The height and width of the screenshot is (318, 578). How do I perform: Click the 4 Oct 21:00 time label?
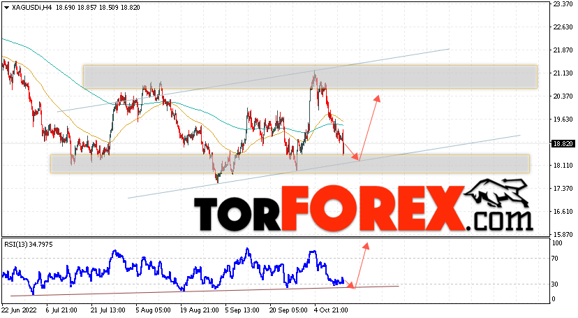[x=331, y=310]
